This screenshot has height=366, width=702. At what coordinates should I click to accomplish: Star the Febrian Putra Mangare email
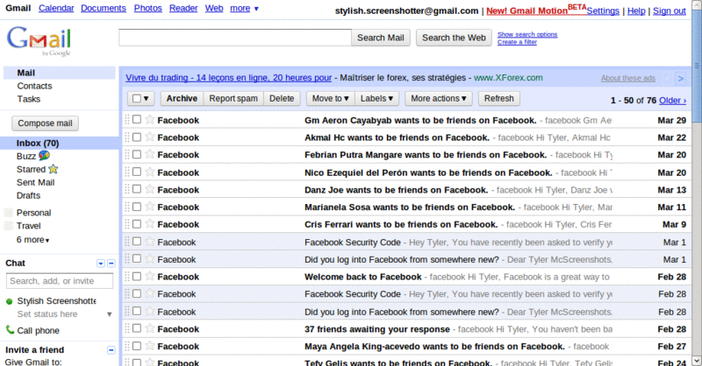[x=150, y=154]
